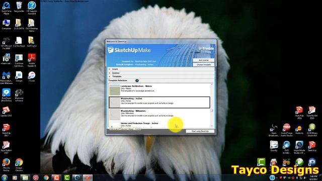The image size is (322, 181).
Task: Open DVD Architect desktop icon
Action: pos(286,147)
